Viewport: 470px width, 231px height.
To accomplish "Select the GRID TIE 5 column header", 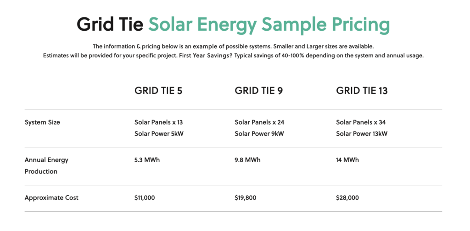I will tap(158, 91).
